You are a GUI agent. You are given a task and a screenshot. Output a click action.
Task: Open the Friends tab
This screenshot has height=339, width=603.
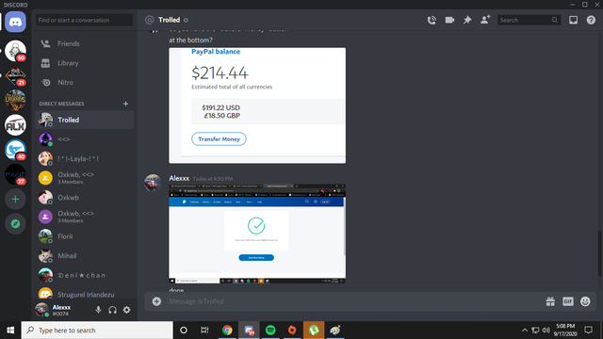coord(84,44)
